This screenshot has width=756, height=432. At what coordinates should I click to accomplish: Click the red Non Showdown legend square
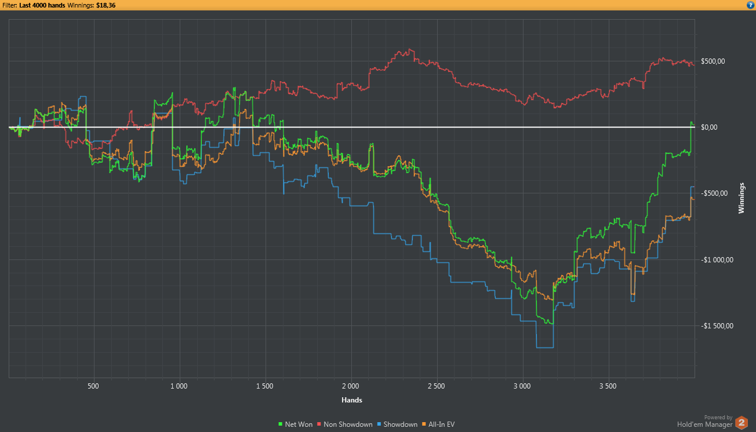click(319, 424)
